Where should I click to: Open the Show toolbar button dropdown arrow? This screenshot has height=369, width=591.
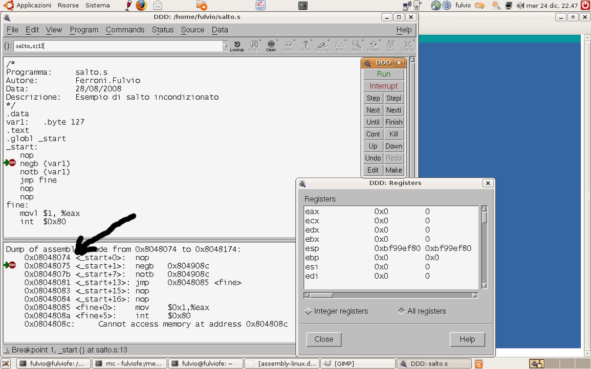362,41
